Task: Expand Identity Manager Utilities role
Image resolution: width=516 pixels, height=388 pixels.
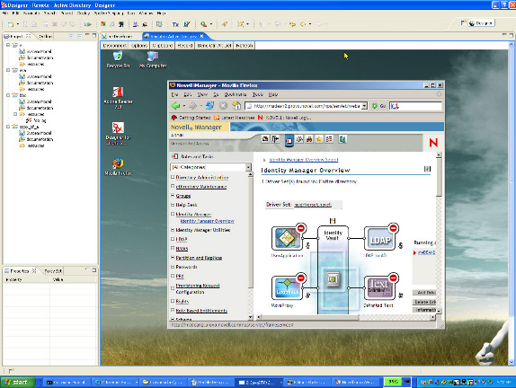Action: [173, 230]
